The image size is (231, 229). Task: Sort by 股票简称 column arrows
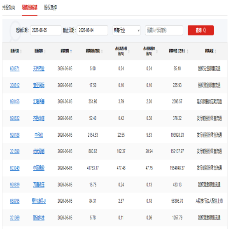coord(45,51)
